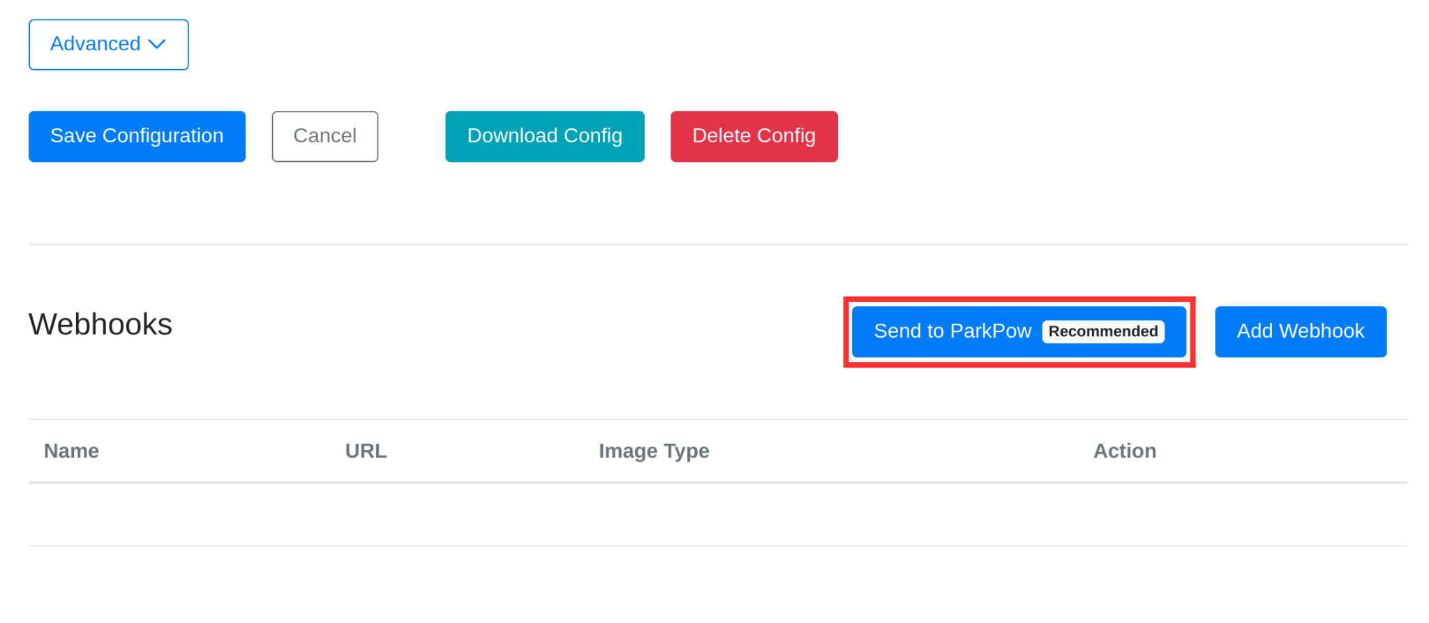Click the word Advanced in the dropdown
1429x623 pixels.
click(96, 44)
